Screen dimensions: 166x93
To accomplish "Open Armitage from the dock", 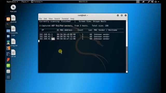I will tap(8, 42).
